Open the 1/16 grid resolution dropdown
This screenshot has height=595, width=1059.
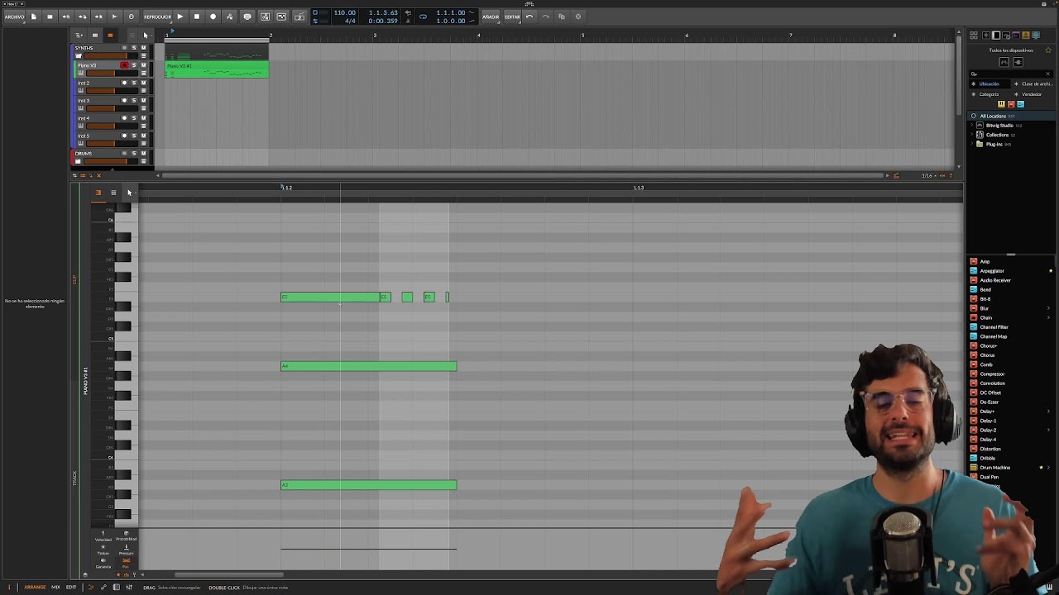931,175
